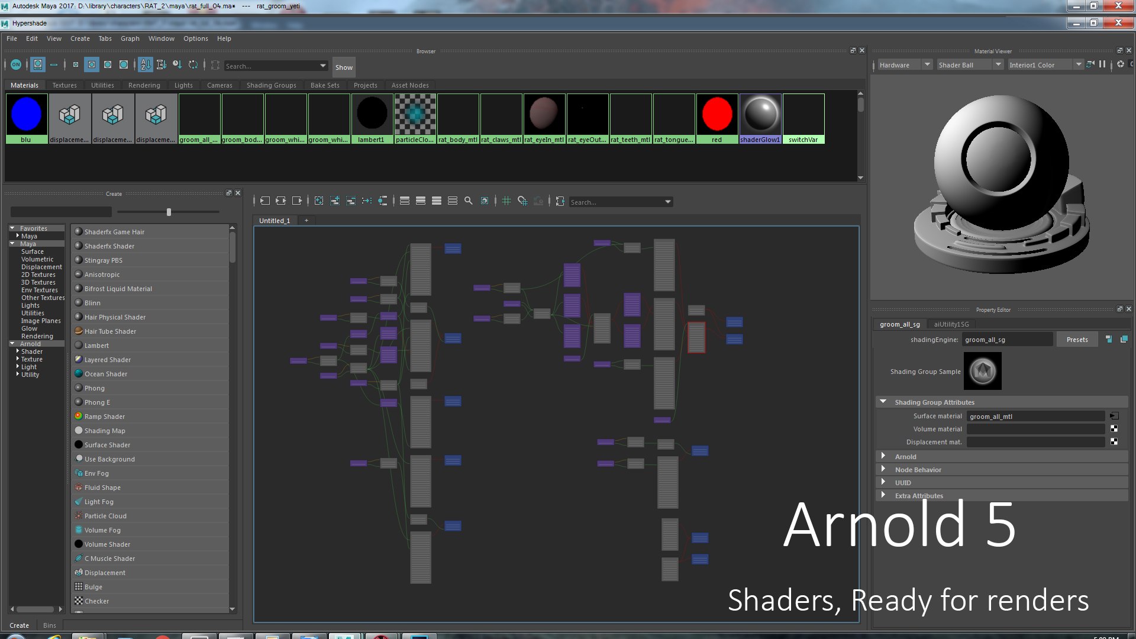
Task: Click the magnifier search icon in graph toolbar
Action: (469, 201)
